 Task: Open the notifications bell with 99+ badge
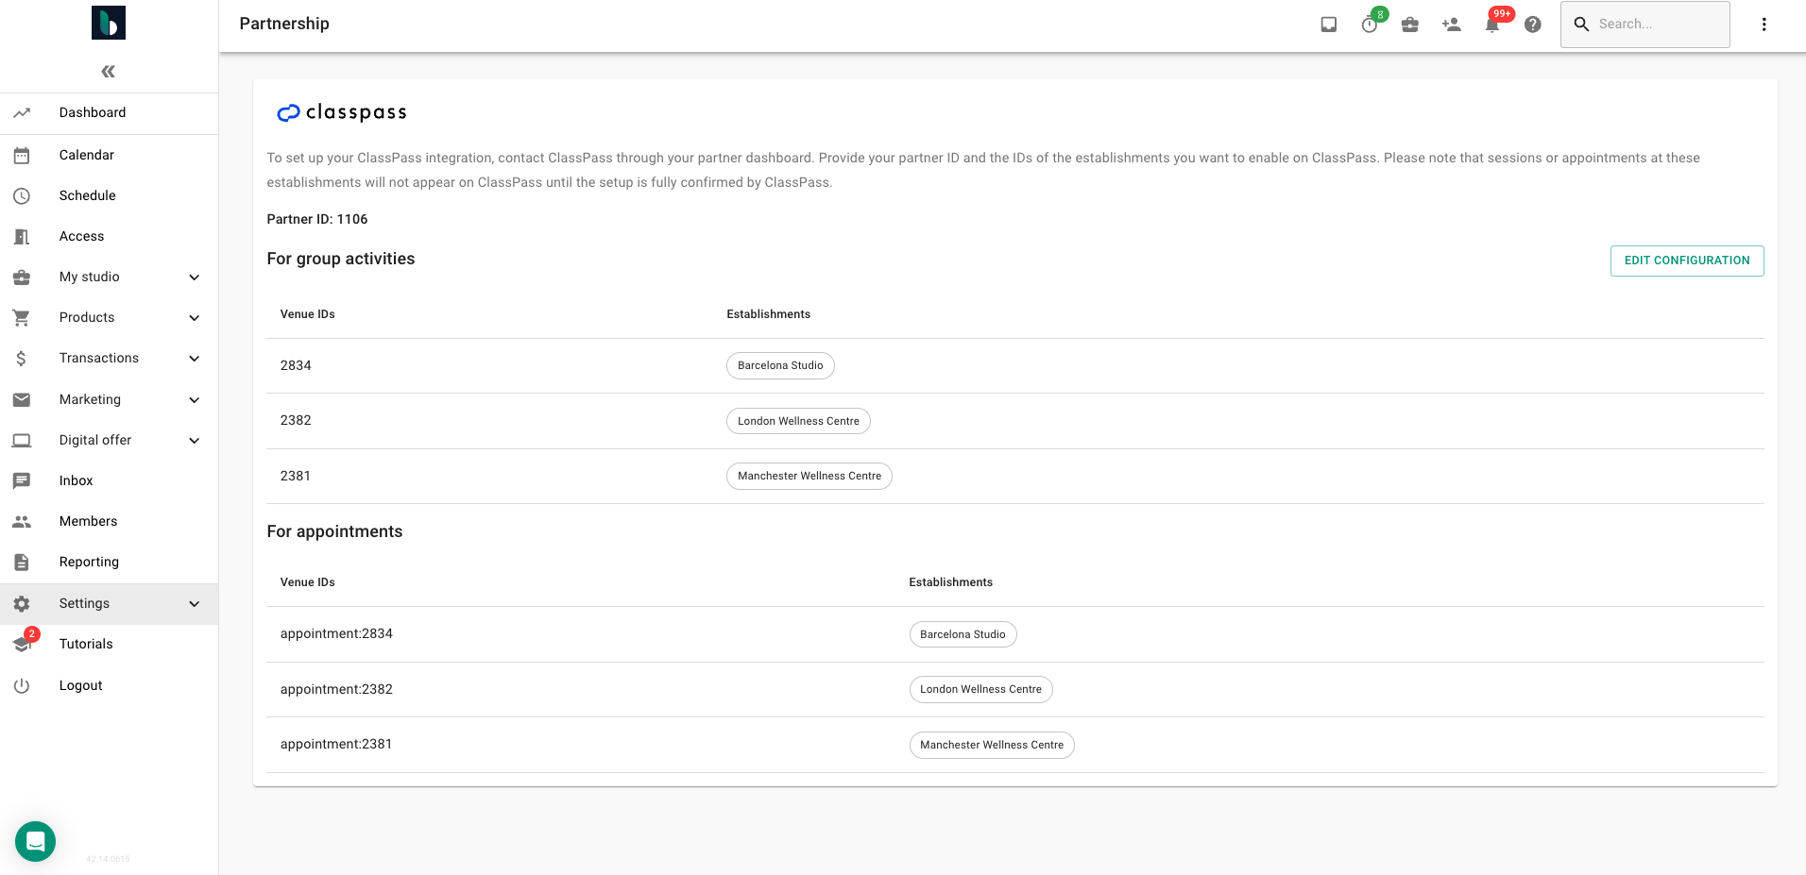(x=1491, y=24)
